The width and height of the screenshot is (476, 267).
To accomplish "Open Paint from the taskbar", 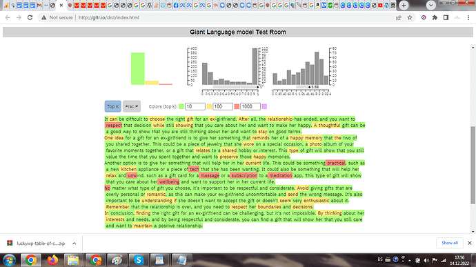I will (x=117, y=260).
